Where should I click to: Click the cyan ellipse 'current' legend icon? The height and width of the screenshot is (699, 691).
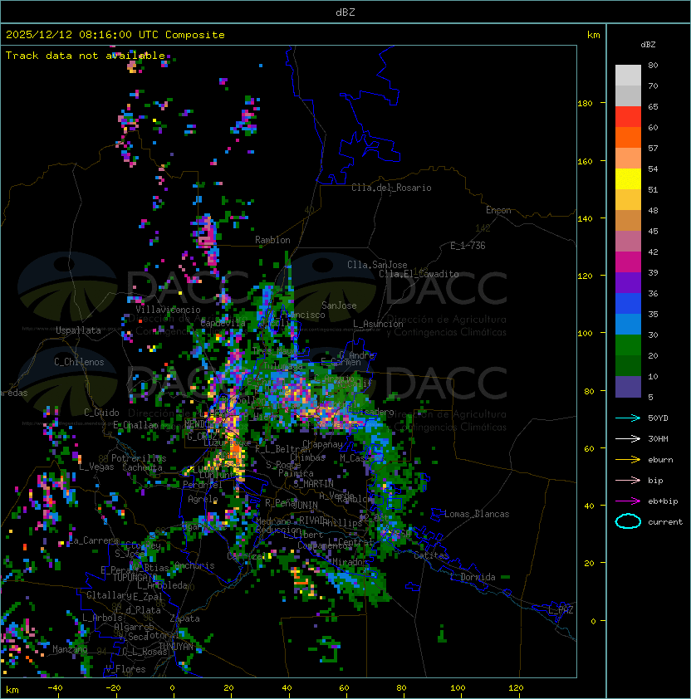(x=628, y=521)
